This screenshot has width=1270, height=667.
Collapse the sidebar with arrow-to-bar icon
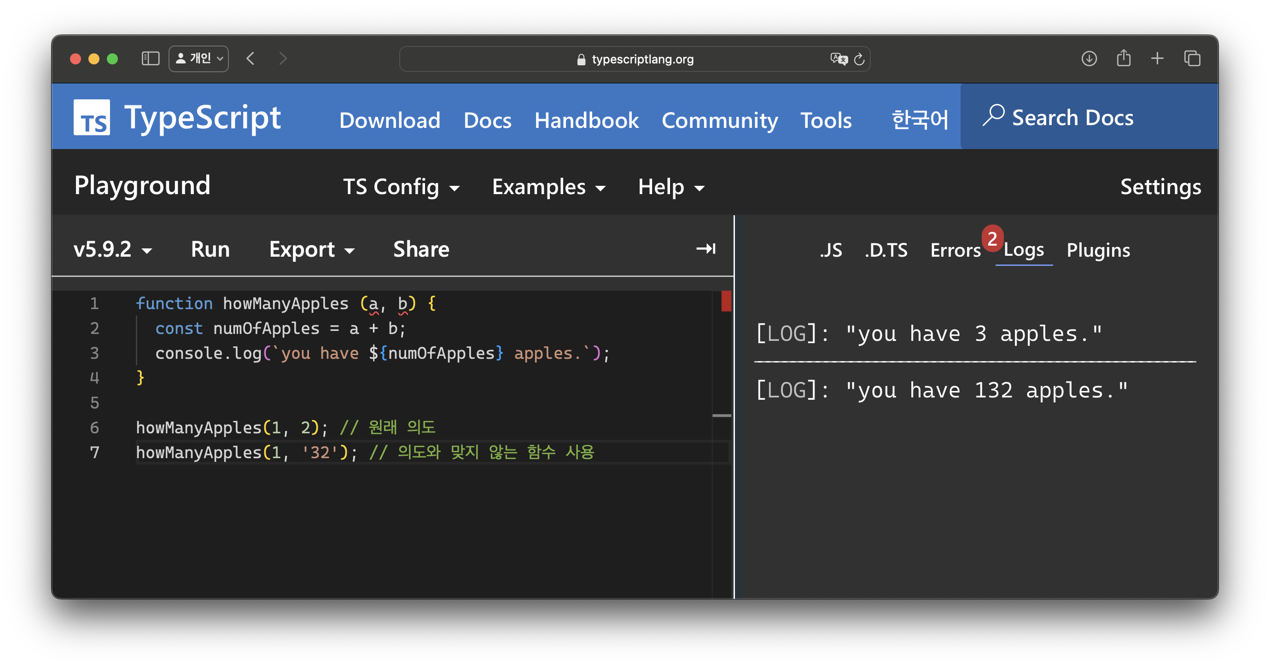coord(705,249)
